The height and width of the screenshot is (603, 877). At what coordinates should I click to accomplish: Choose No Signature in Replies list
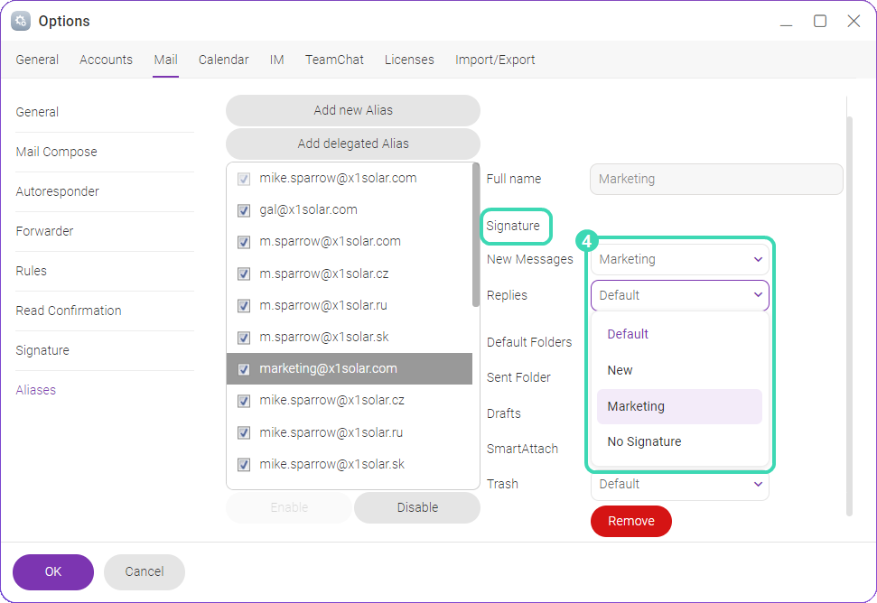pos(679,441)
